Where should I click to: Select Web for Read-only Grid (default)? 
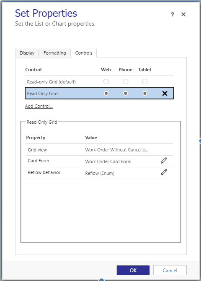(x=106, y=81)
